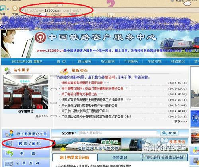Click the 恢复 restore icon in browser toolbar
199x167 pixels.
3,9
